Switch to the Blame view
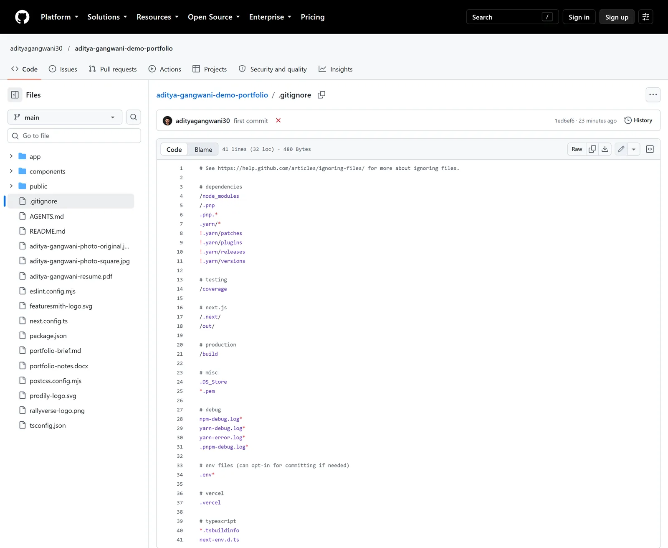668x548 pixels. (x=203, y=149)
